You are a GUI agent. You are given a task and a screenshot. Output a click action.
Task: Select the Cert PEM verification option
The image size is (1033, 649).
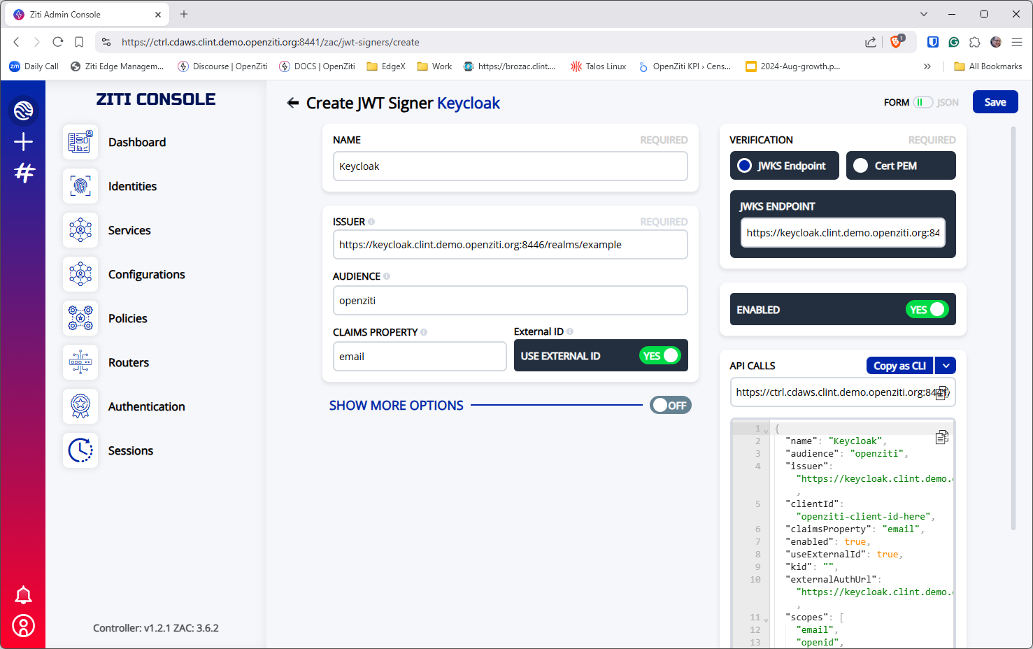[x=900, y=166]
